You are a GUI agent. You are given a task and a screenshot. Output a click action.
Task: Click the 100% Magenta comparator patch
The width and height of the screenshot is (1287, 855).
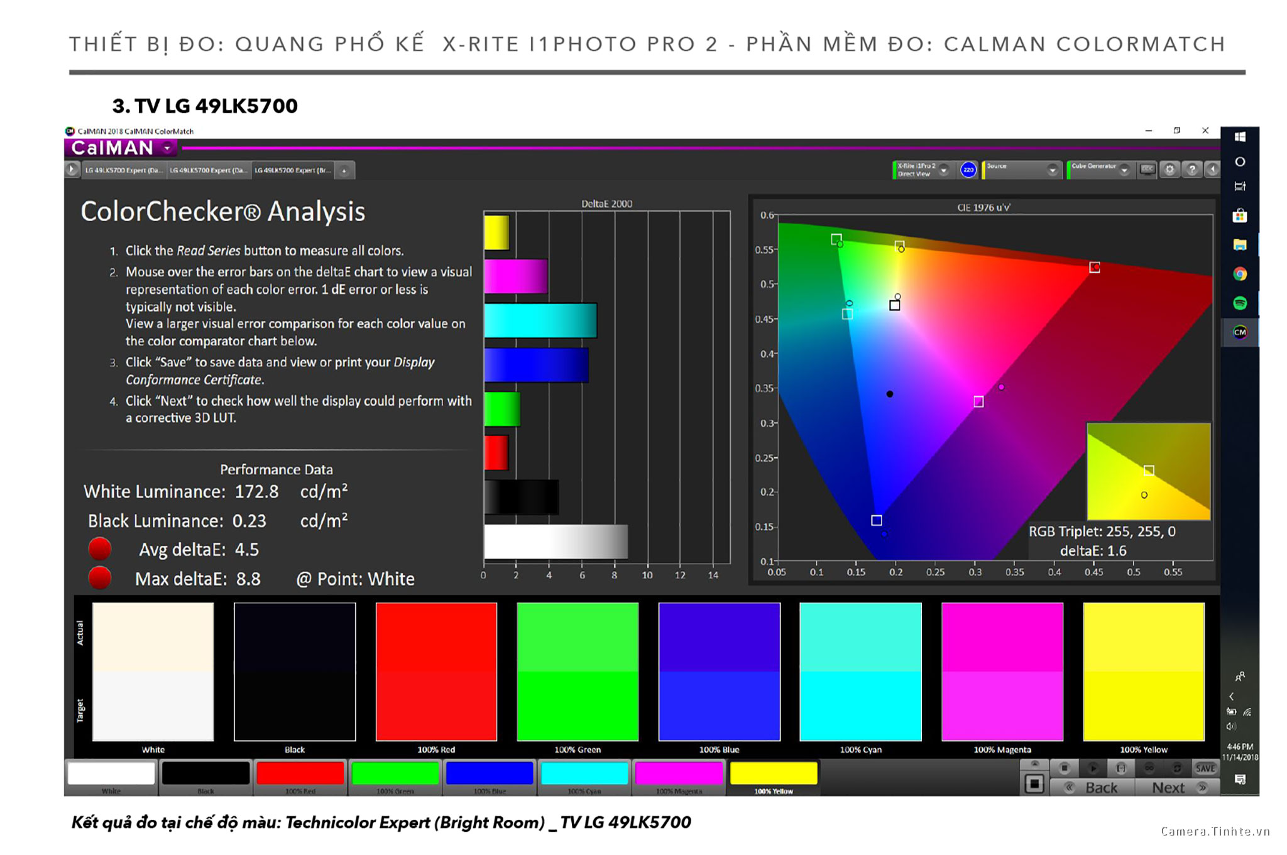1002,672
